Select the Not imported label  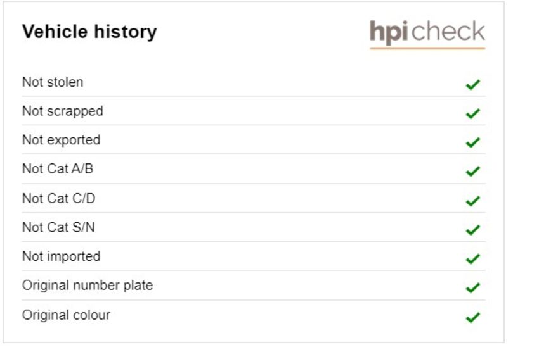(61, 256)
